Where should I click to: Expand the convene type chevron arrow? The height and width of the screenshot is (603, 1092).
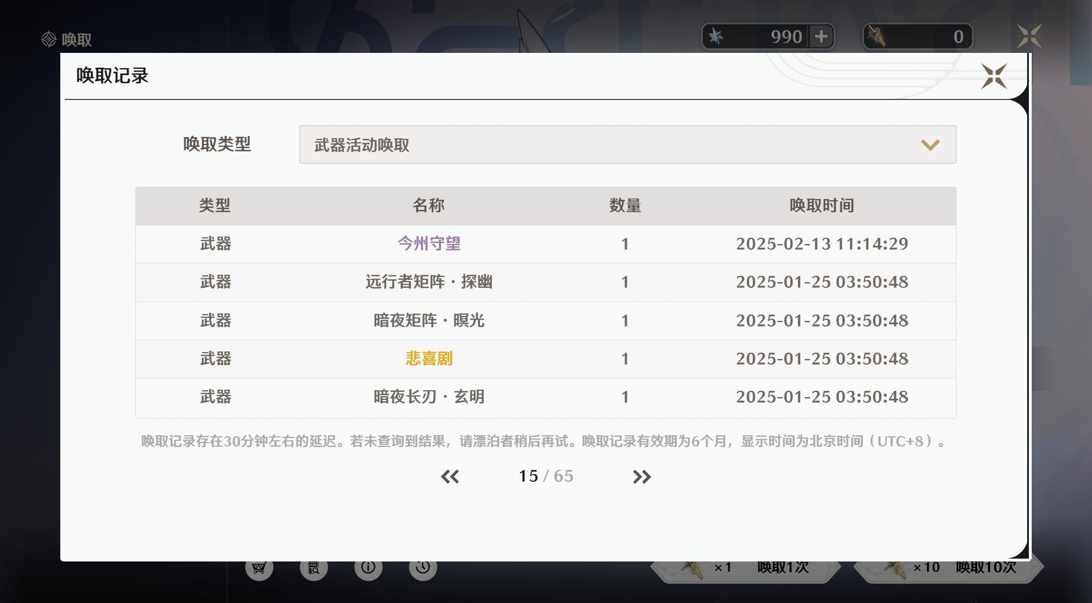point(931,144)
